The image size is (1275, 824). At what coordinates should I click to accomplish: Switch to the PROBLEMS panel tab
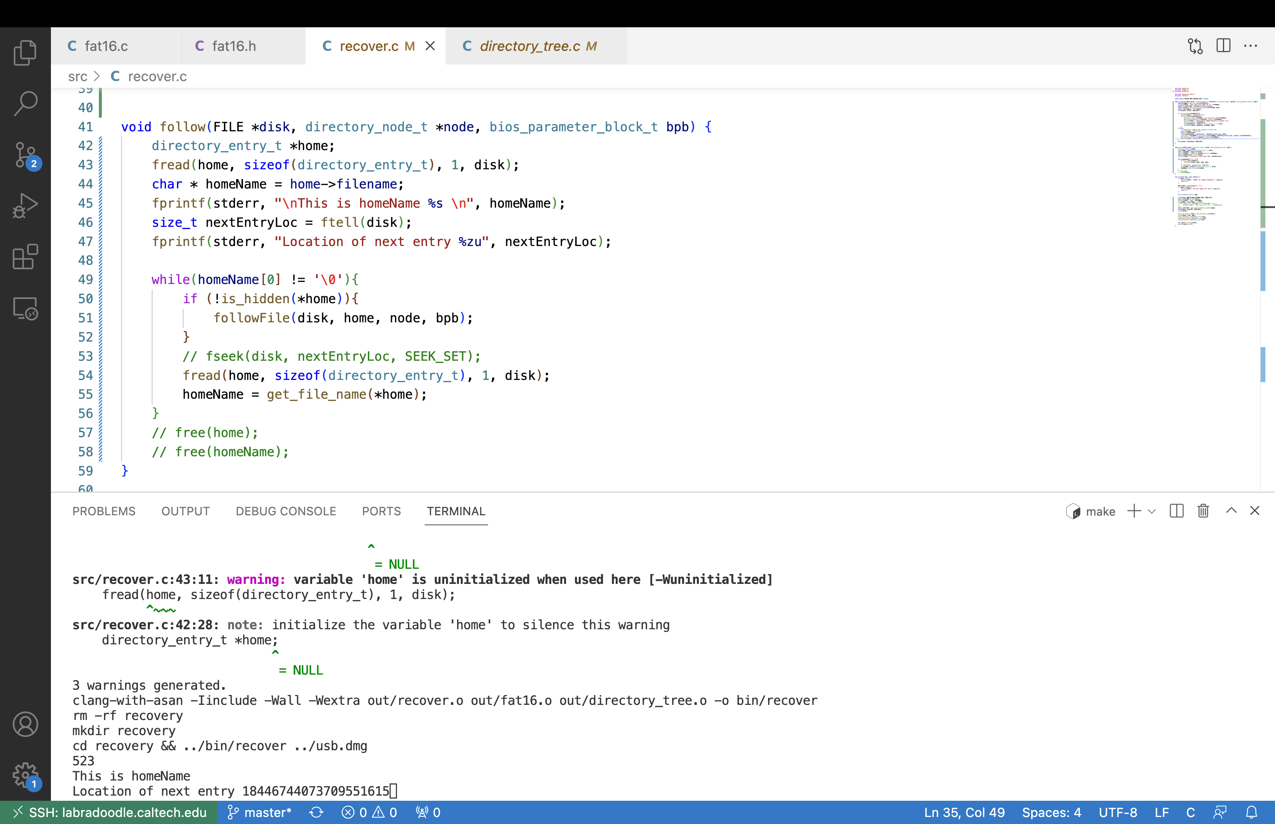click(x=104, y=511)
